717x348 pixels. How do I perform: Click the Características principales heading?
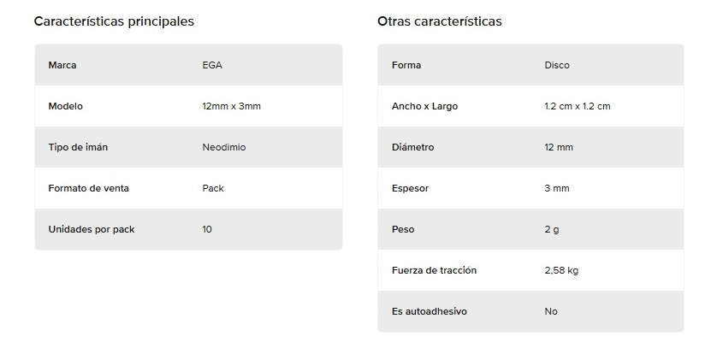pyautogui.click(x=114, y=21)
